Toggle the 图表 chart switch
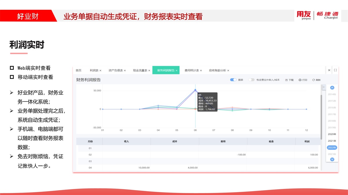Viewport: 348px width, 195px height. (x=233, y=80)
